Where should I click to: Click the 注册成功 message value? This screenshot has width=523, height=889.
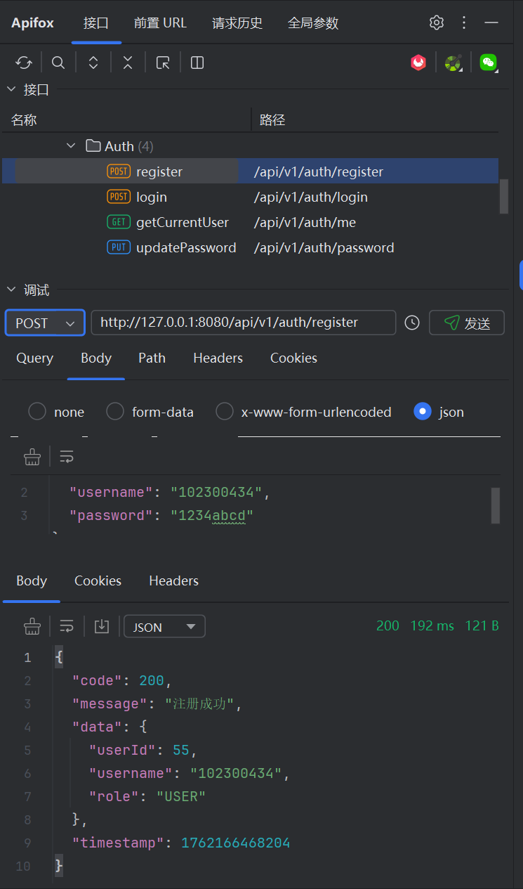(199, 703)
